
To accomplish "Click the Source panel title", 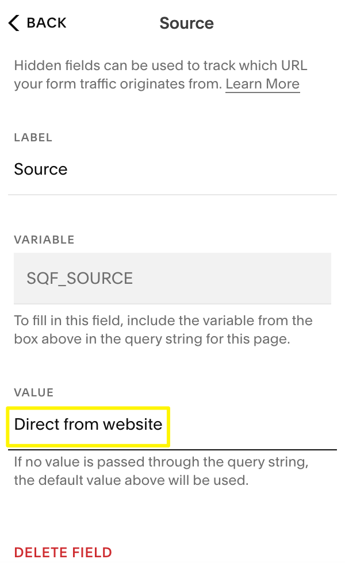I will (186, 24).
